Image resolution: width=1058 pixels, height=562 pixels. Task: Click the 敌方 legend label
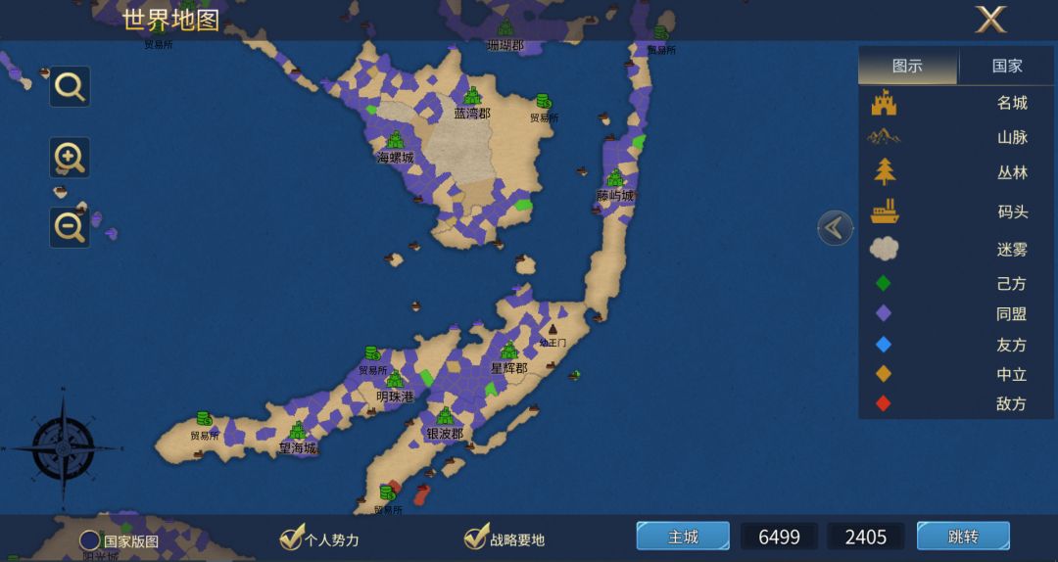coord(1011,404)
